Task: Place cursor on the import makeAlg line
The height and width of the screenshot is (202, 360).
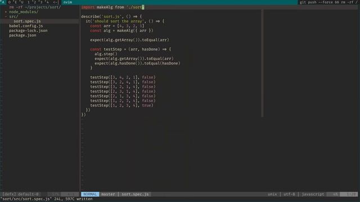Action: [112, 7]
